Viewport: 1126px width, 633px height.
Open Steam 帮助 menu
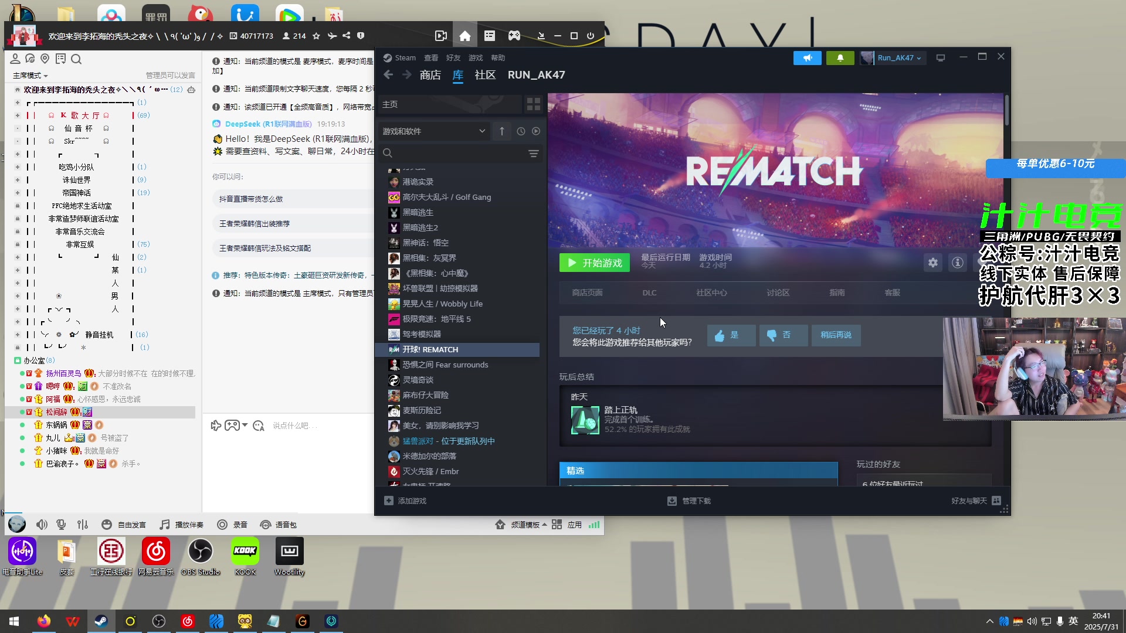click(x=498, y=58)
